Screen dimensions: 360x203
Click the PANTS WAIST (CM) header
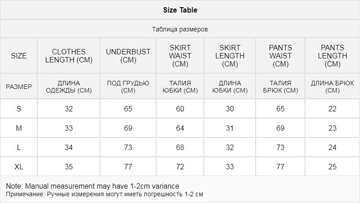coord(280,56)
